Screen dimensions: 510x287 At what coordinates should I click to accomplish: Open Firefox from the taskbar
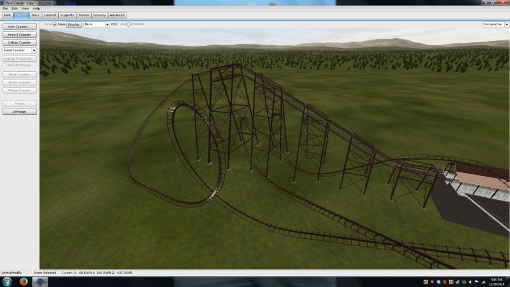point(23,281)
